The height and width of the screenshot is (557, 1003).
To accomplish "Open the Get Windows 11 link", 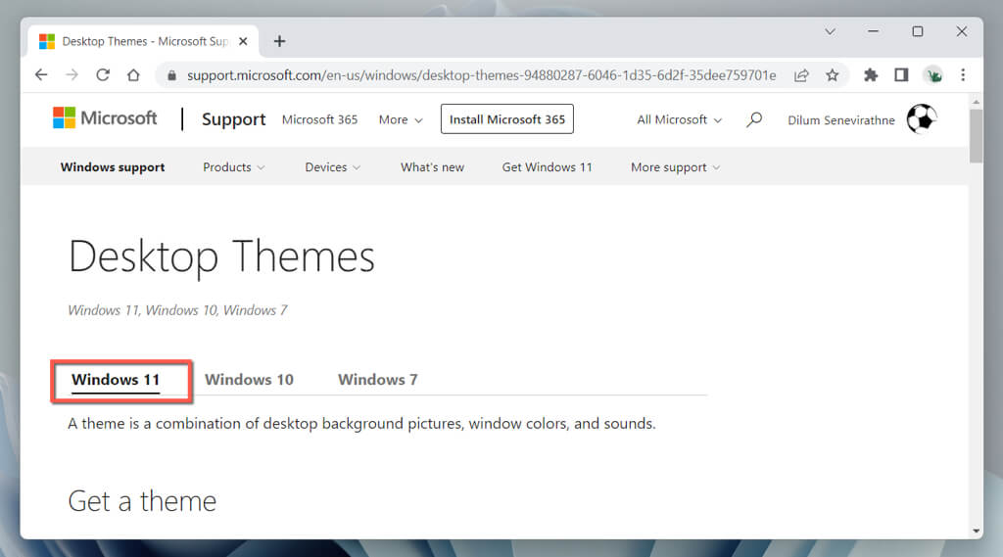I will pos(547,167).
